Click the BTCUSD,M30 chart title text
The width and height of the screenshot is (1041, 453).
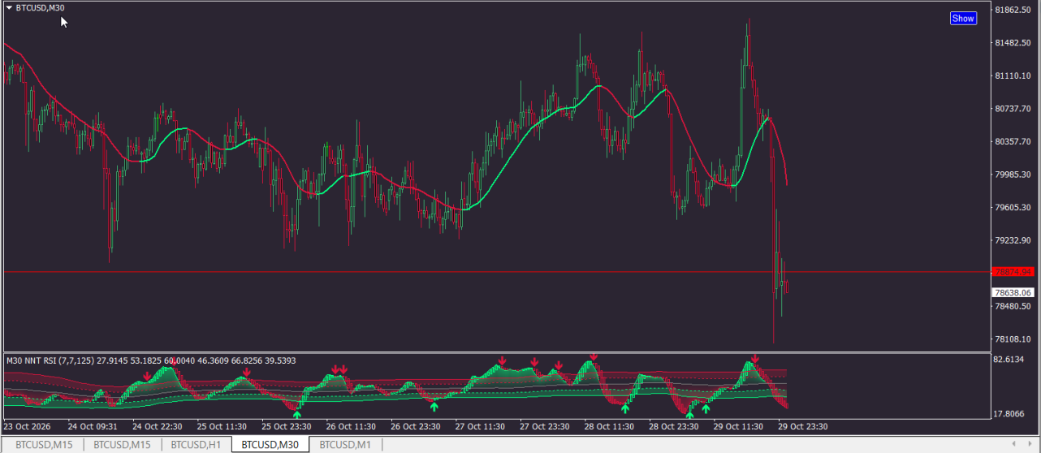[x=41, y=7]
